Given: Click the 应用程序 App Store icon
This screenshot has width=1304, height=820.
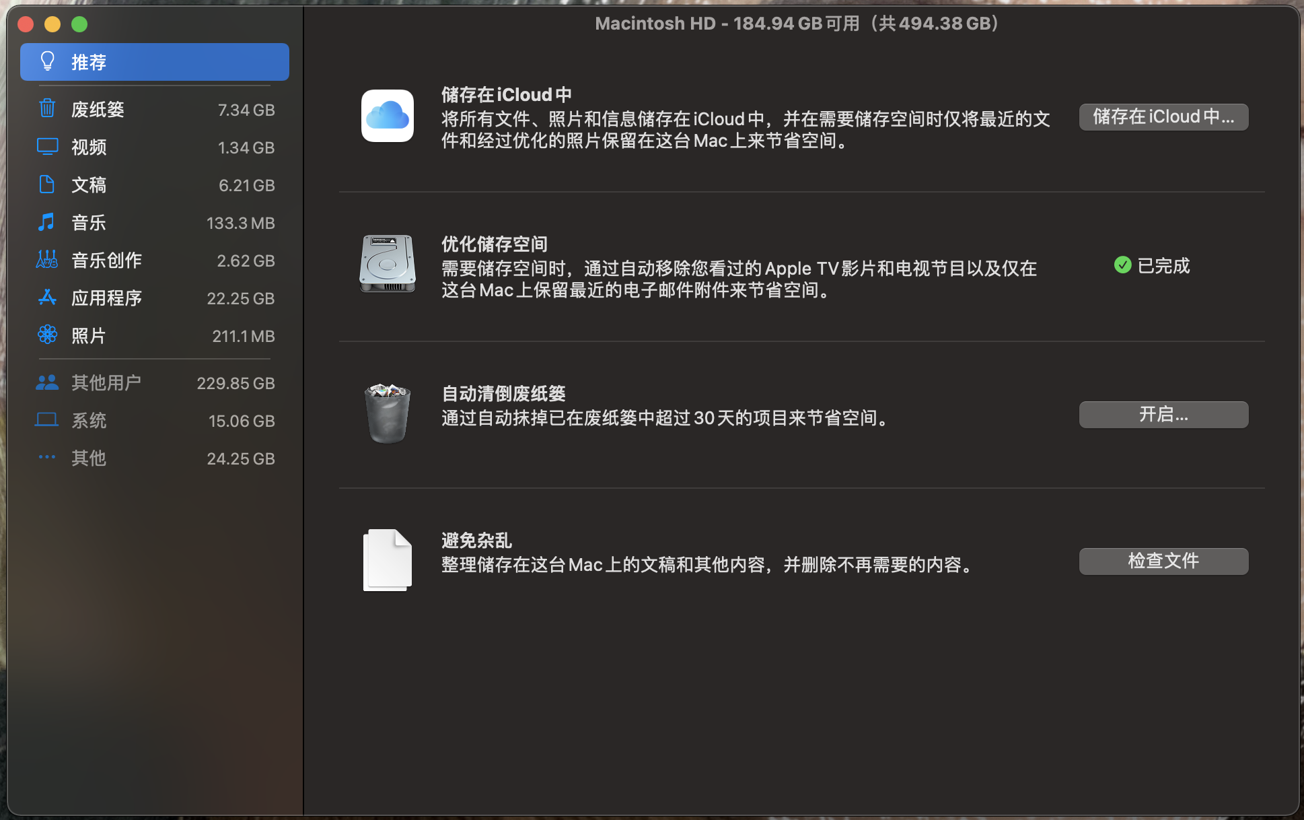Looking at the screenshot, I should 46,298.
